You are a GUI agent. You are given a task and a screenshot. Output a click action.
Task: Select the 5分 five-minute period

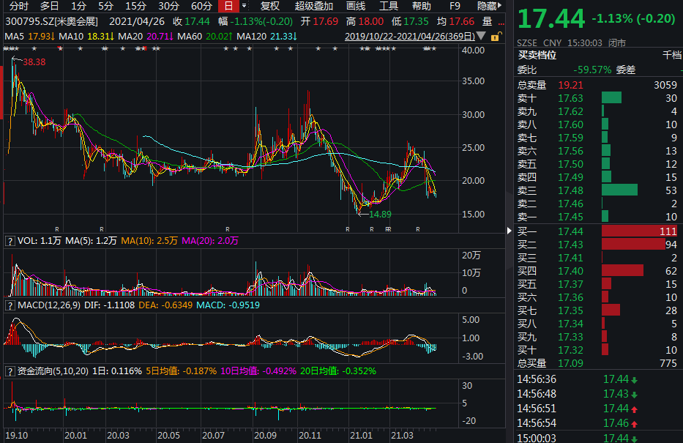105,6
